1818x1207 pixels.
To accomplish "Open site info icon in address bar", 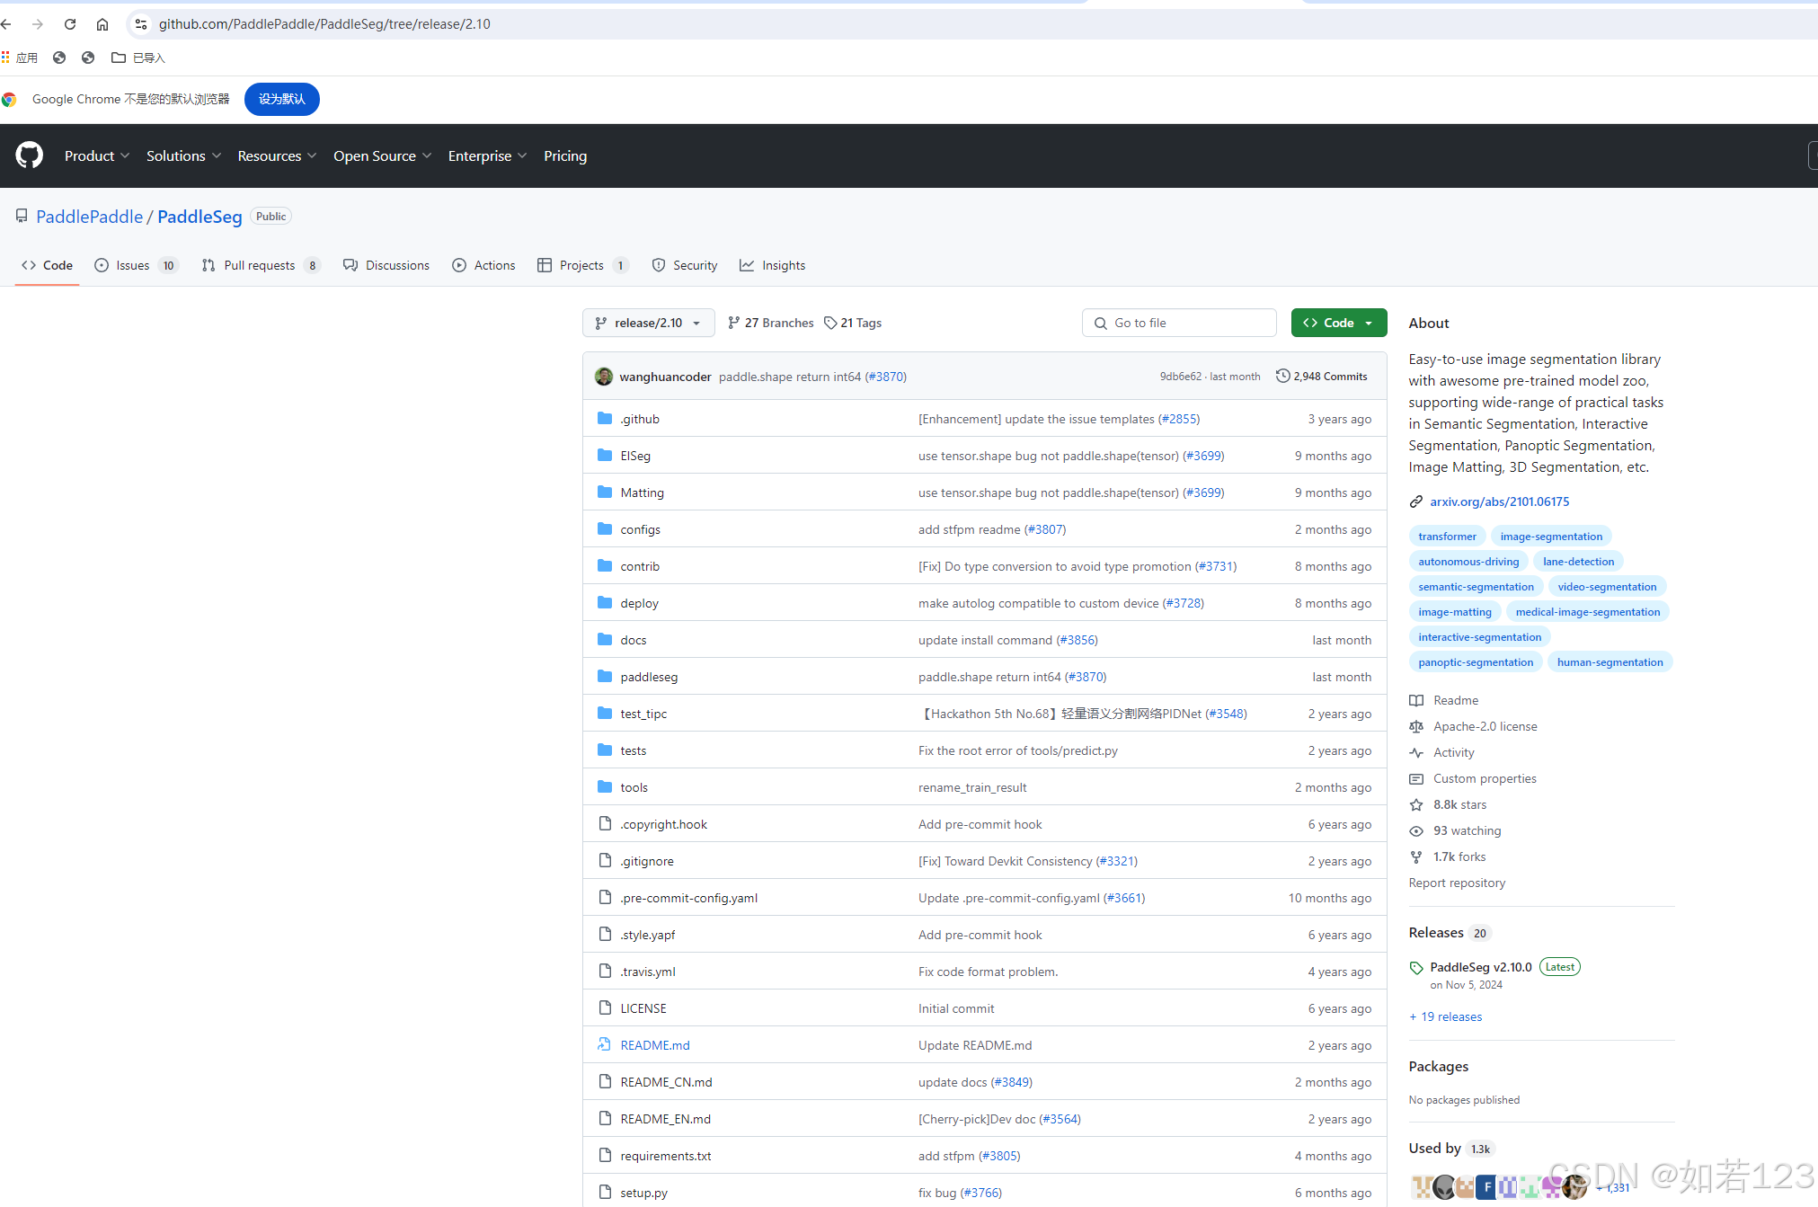I will click(x=141, y=24).
